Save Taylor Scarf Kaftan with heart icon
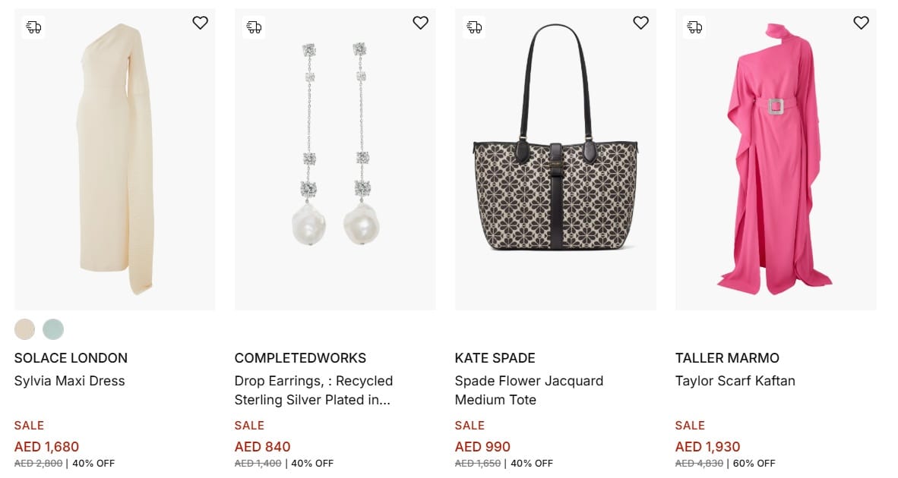 [861, 23]
